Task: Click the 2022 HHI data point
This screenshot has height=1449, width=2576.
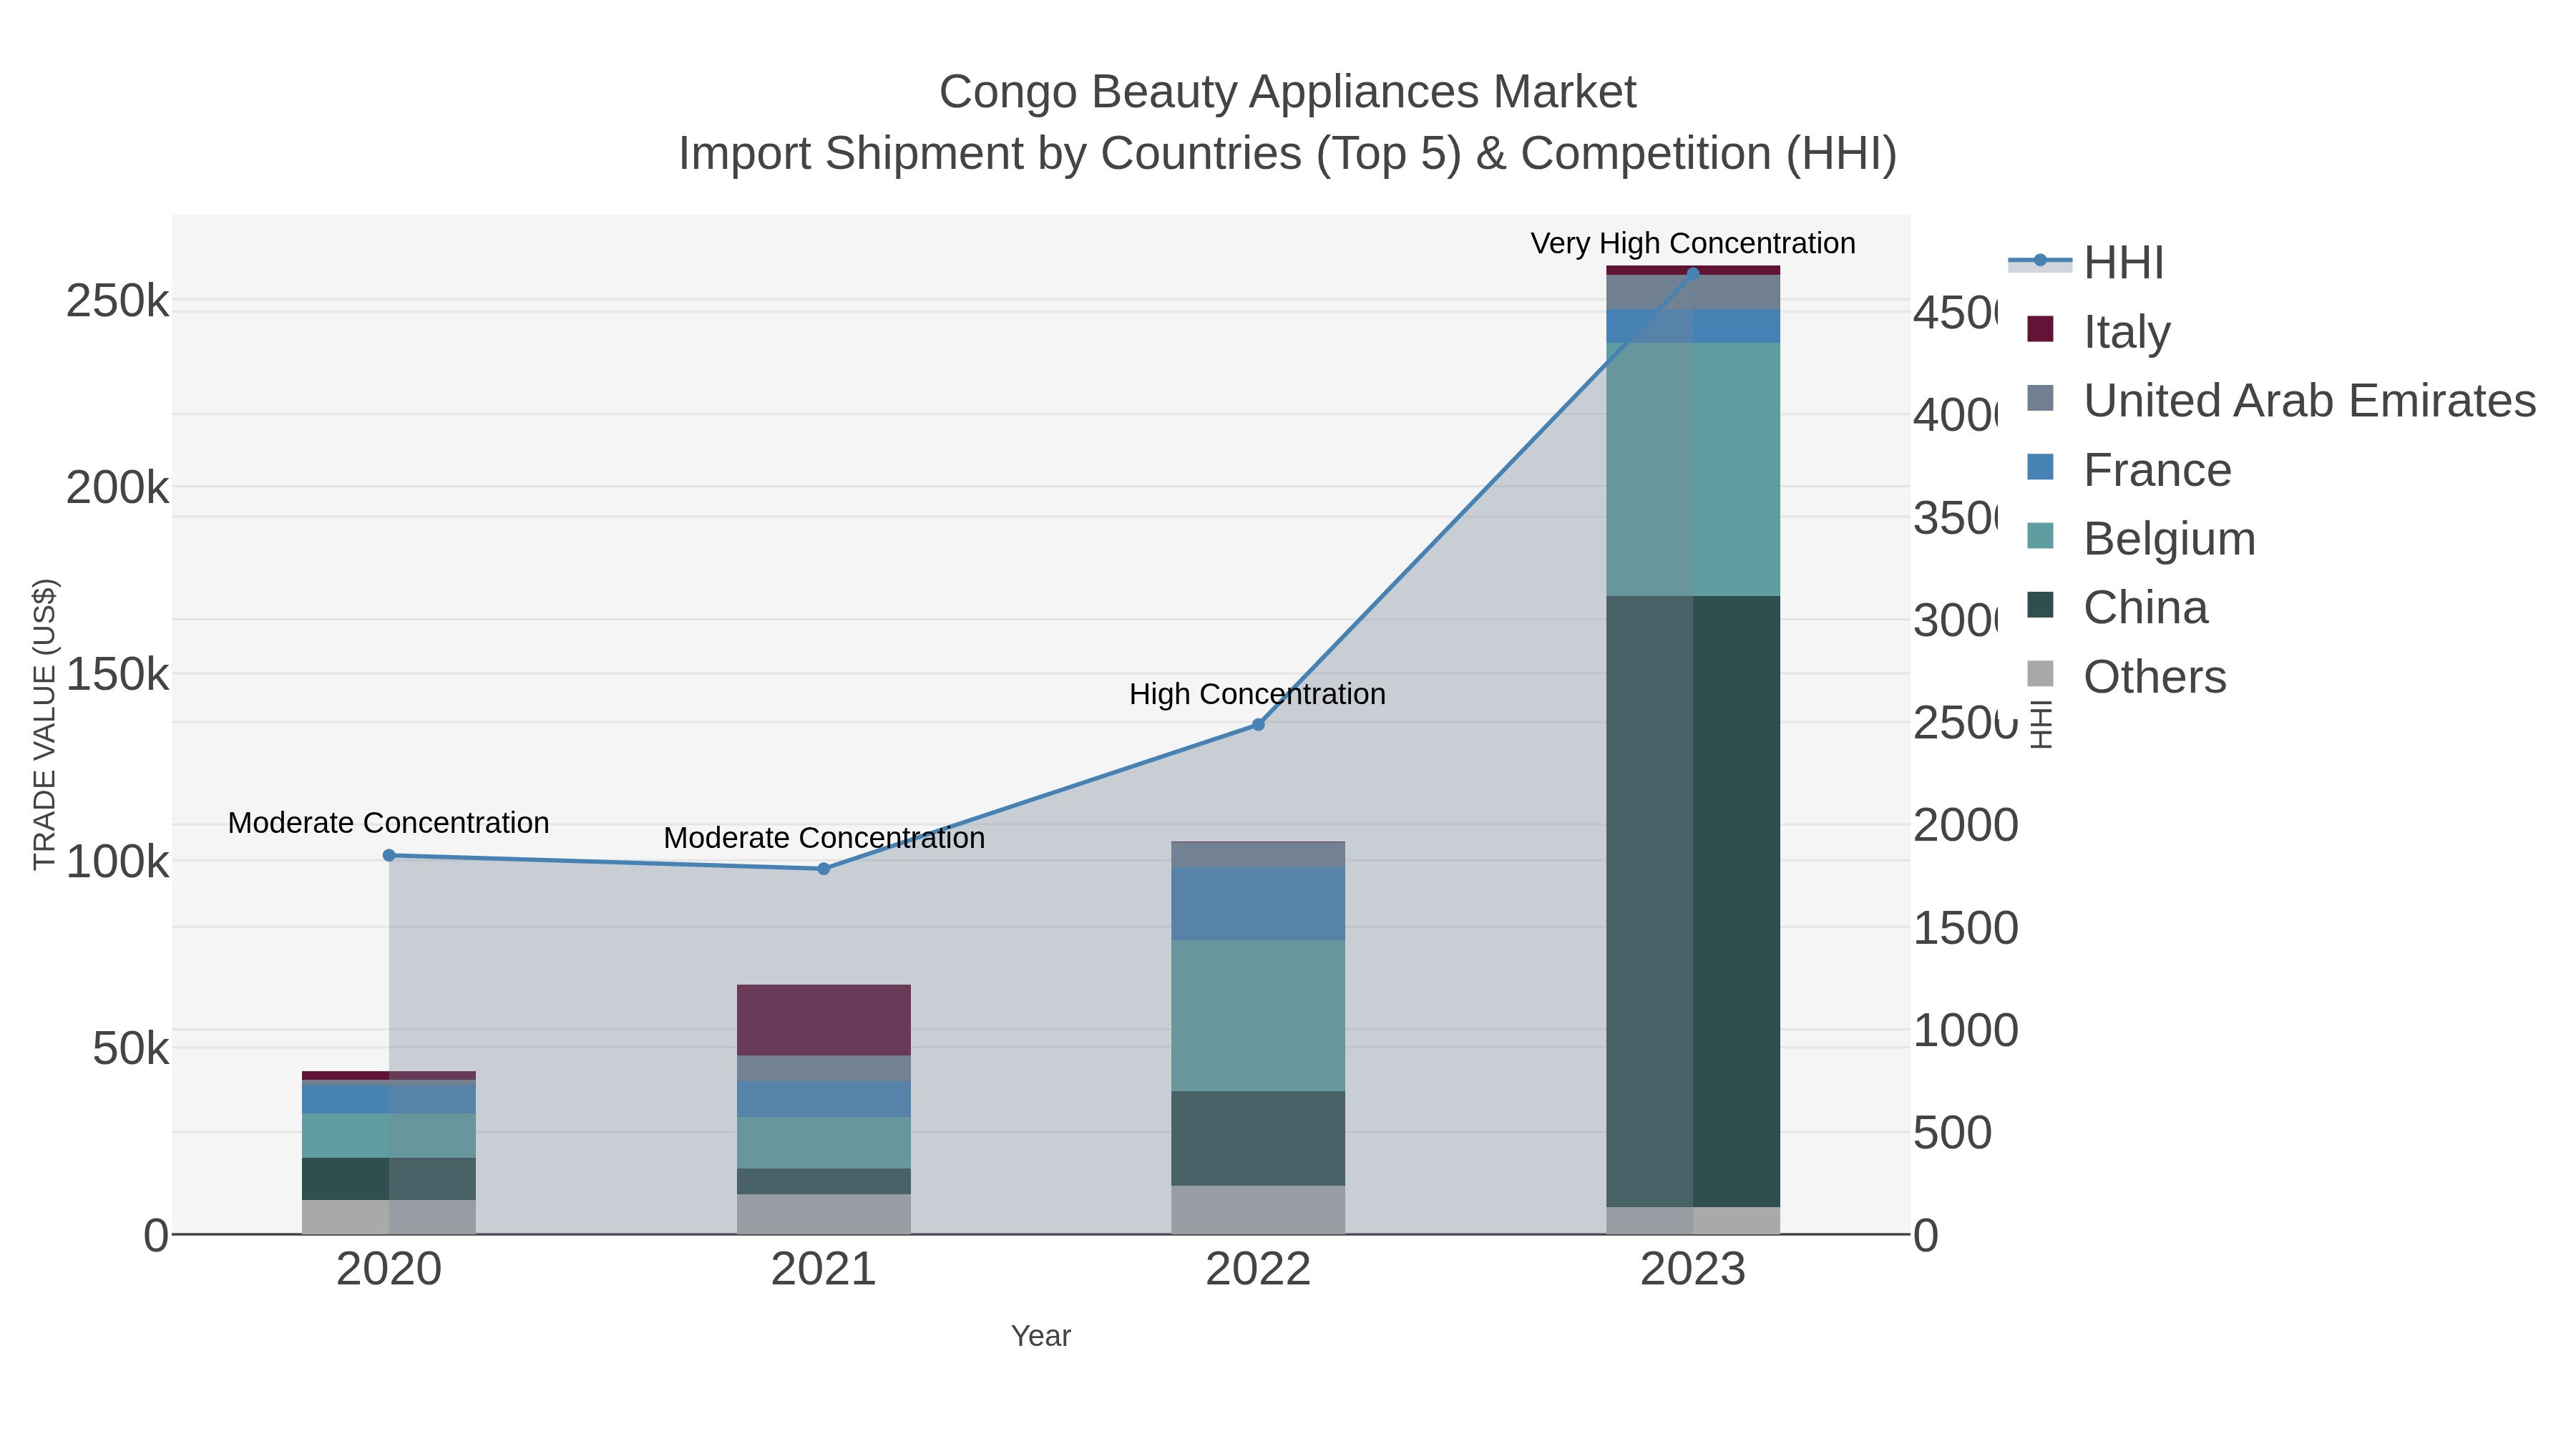Action: [1258, 724]
